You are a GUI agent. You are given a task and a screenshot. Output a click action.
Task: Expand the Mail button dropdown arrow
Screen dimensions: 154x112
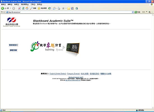point(56,8)
